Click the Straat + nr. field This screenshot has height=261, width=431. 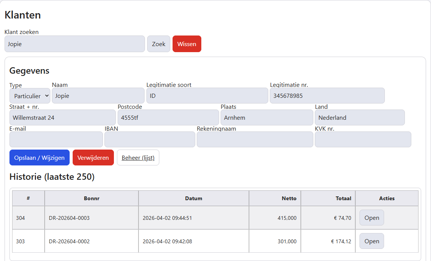coord(63,117)
